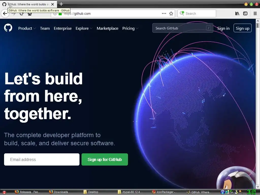Focus the browser Search field
This screenshot has height=195, width=260.
pyautogui.click(x=197, y=13)
